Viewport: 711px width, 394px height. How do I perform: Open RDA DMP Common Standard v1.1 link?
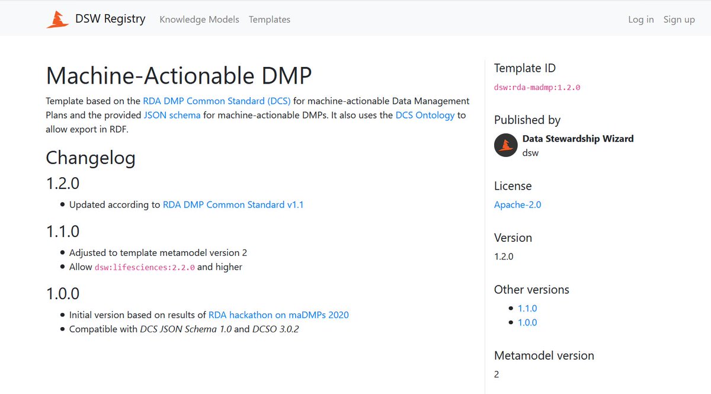[233, 204]
